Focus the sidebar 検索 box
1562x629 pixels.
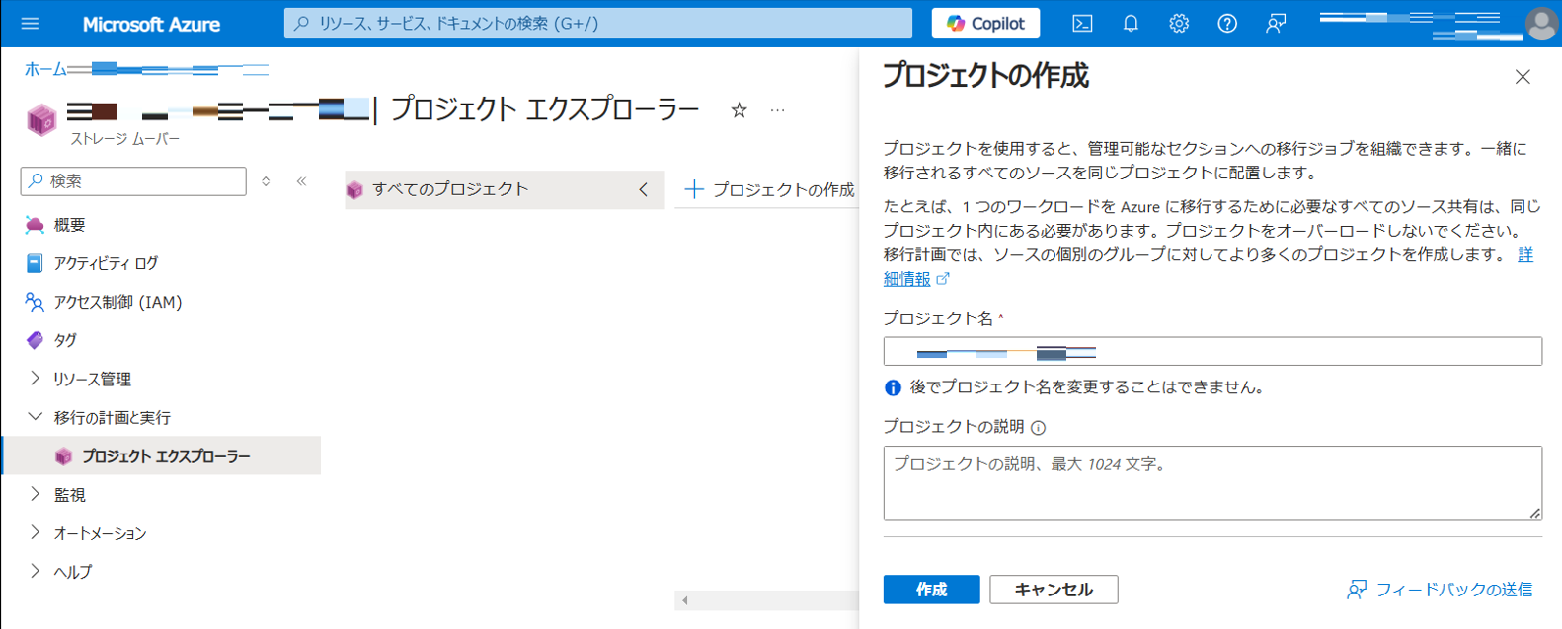(133, 181)
